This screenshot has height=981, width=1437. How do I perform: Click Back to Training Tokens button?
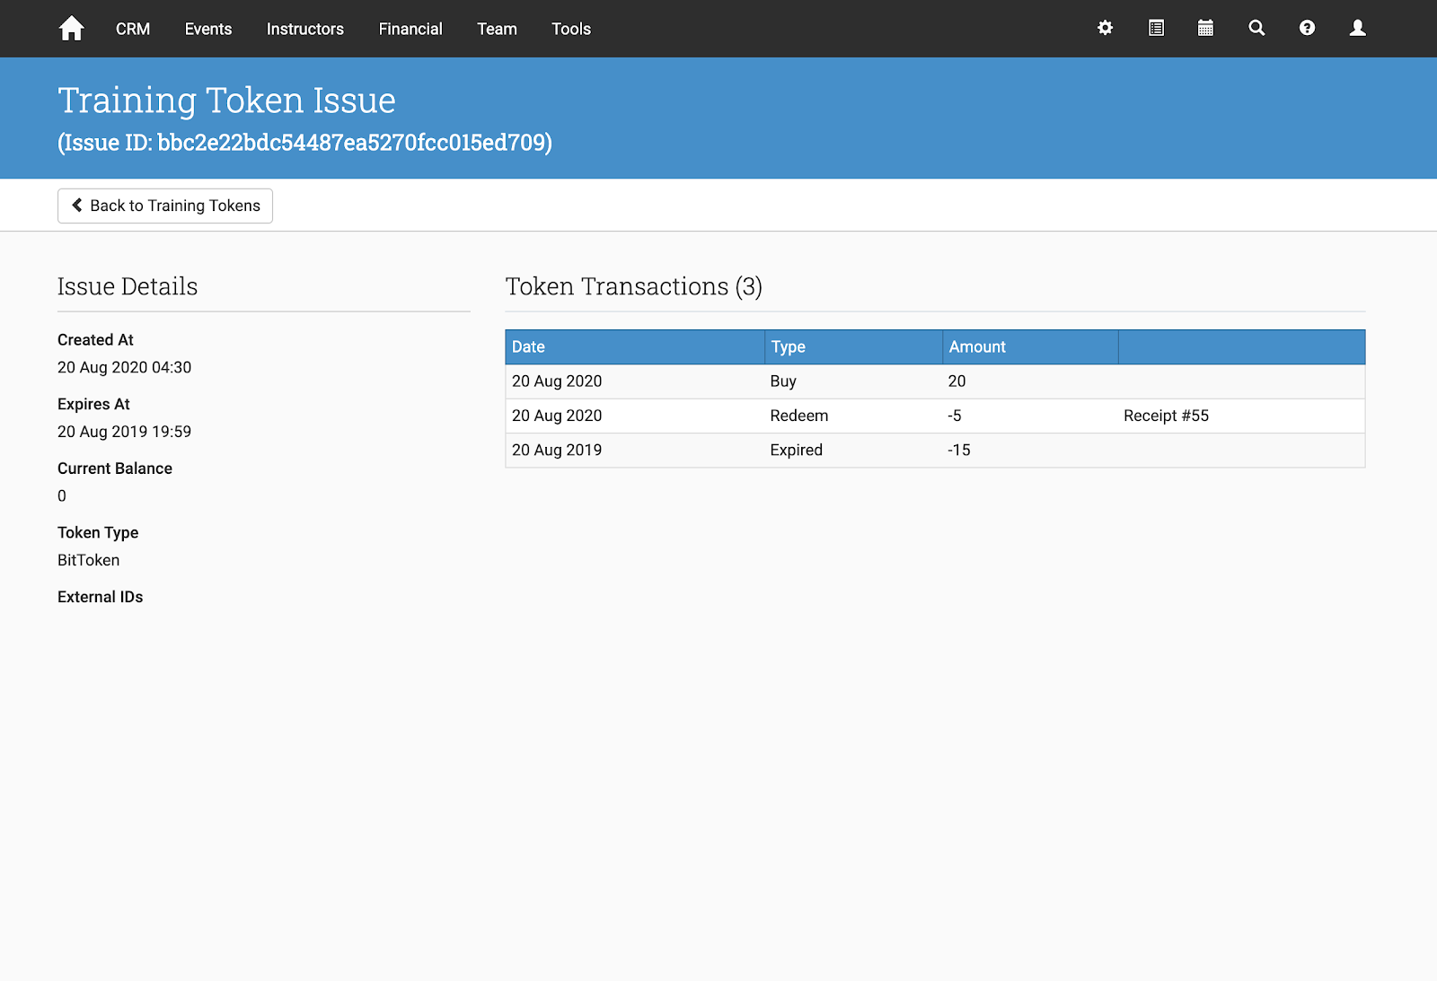coord(165,206)
